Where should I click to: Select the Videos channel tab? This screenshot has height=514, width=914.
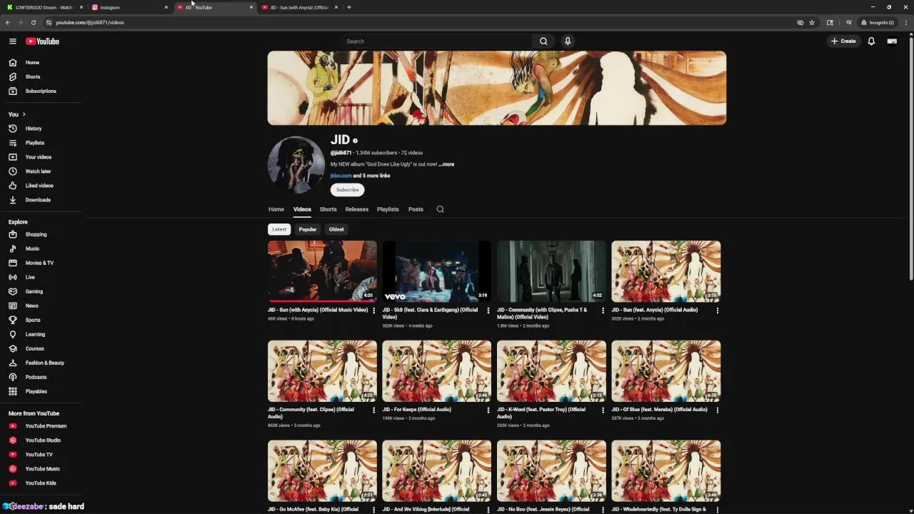pyautogui.click(x=302, y=209)
